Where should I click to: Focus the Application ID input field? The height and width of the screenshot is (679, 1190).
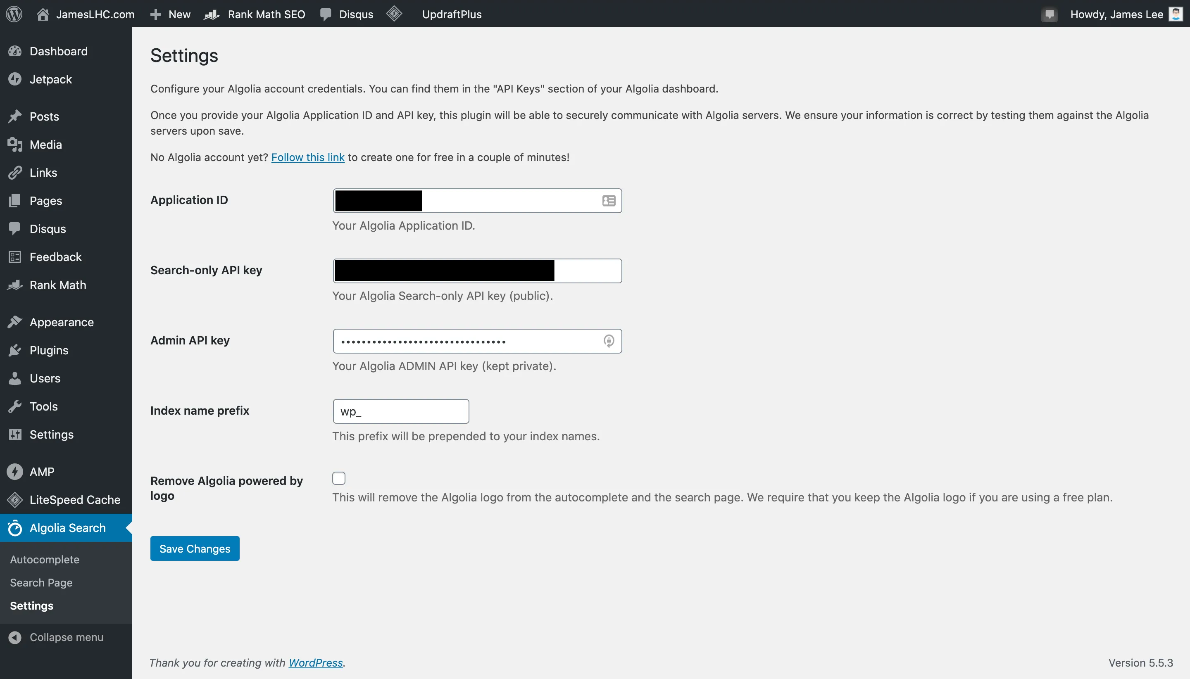click(x=477, y=201)
